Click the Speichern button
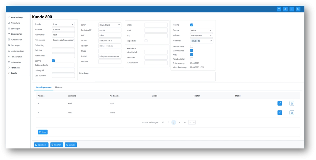Screen dimensions: 316x160 [41, 145]
